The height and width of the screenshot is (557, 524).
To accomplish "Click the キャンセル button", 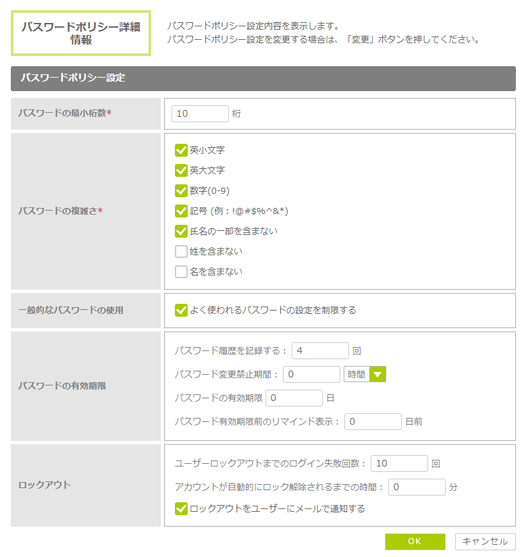I will point(485,541).
